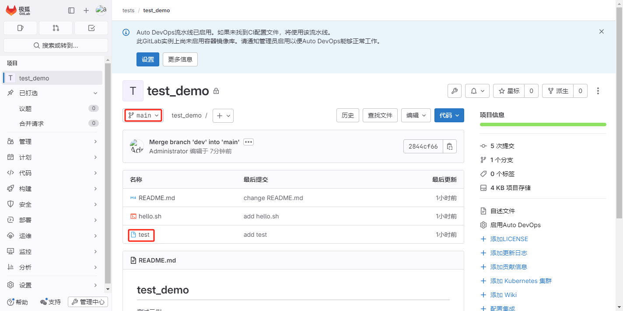Expand the blue 代码 dropdown button

pyautogui.click(x=449, y=115)
